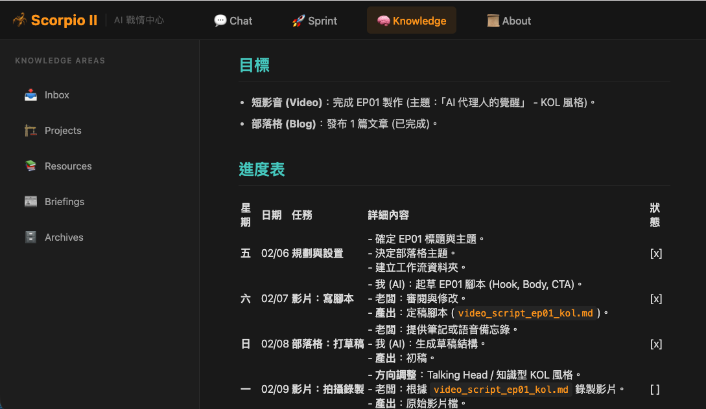Select the Knowledge tab
The height and width of the screenshot is (409, 706).
[x=412, y=21]
